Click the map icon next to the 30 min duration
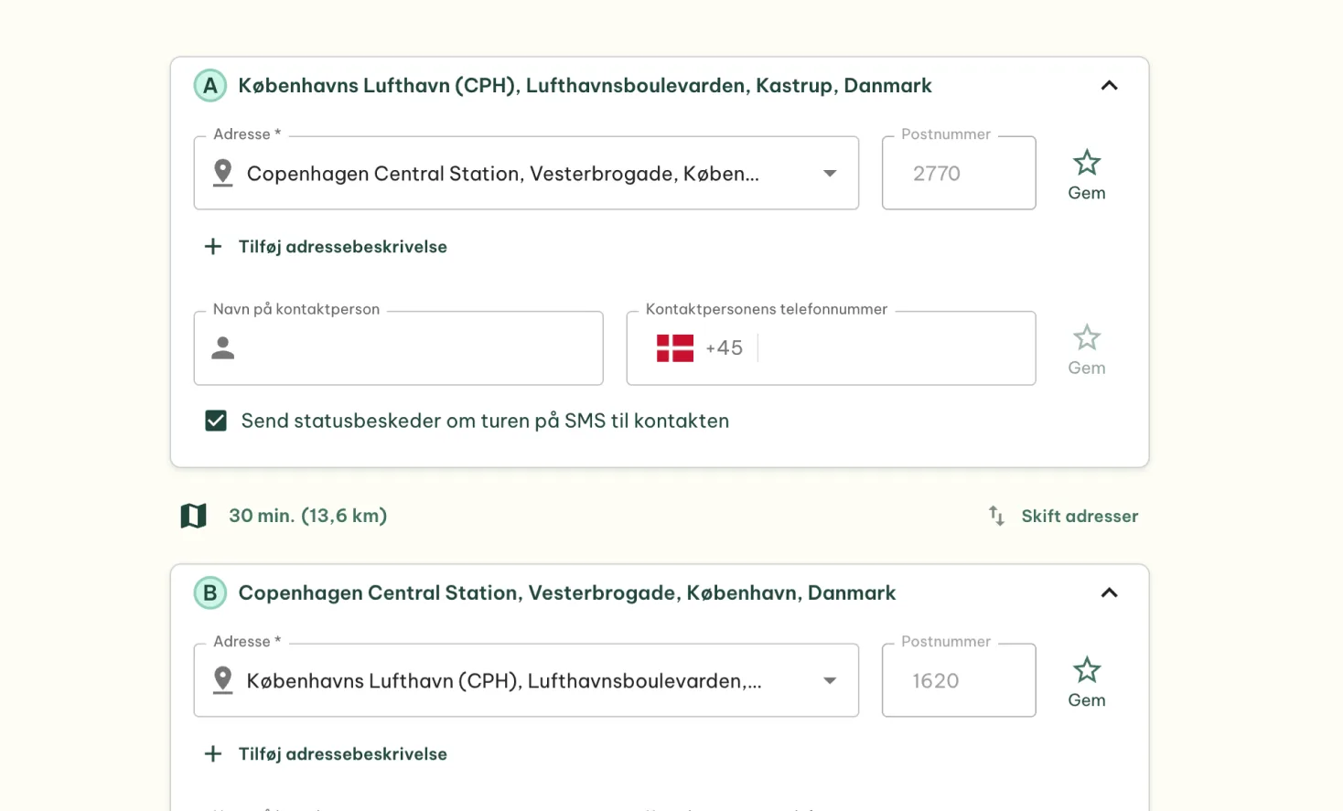Viewport: 1343px width, 811px height. click(193, 515)
